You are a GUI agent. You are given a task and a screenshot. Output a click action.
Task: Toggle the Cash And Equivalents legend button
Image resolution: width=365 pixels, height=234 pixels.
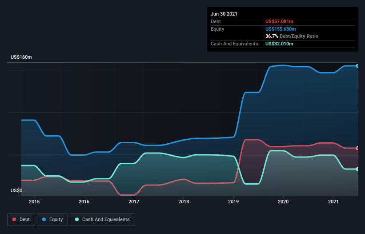tap(102, 220)
